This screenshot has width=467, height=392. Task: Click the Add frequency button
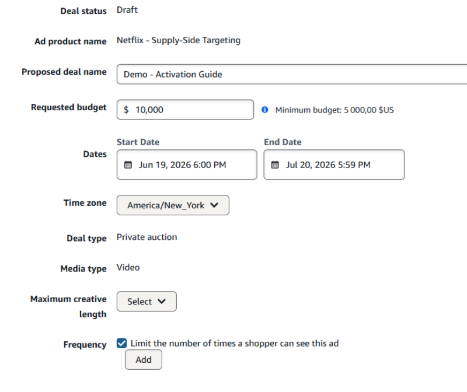click(143, 359)
